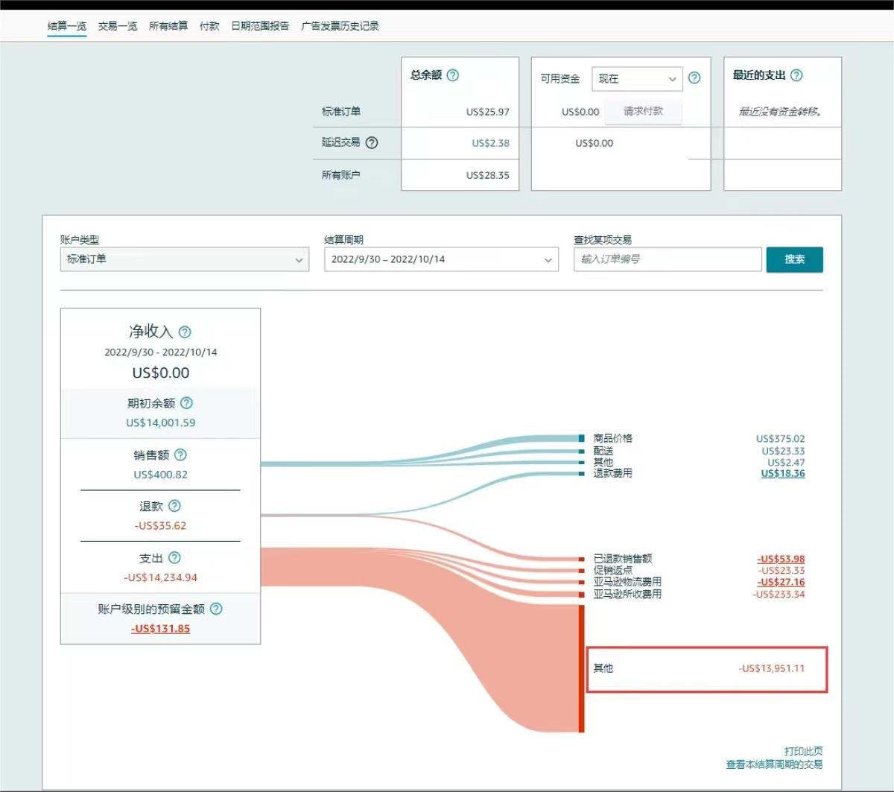This screenshot has height=792, width=894.
Task: Click help icon next to 净收入
Action: 185,332
